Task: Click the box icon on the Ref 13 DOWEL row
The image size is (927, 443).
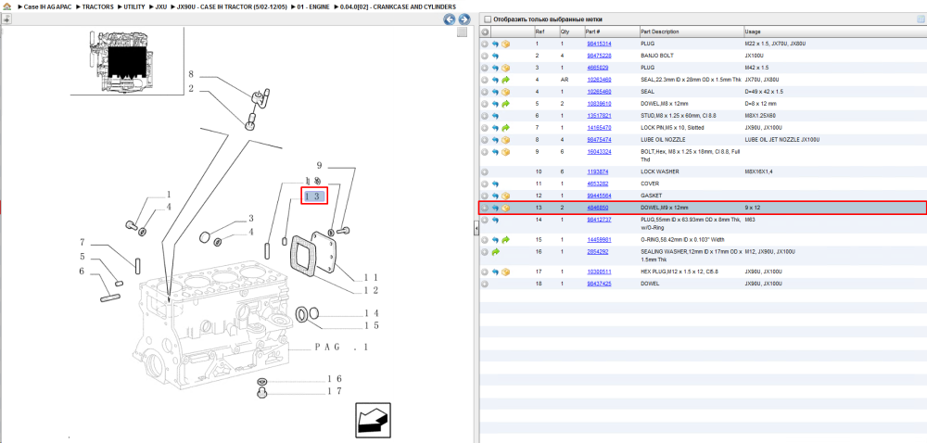Action: (x=506, y=208)
